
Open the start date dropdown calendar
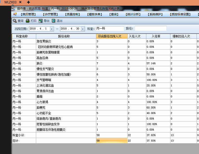(52, 29)
